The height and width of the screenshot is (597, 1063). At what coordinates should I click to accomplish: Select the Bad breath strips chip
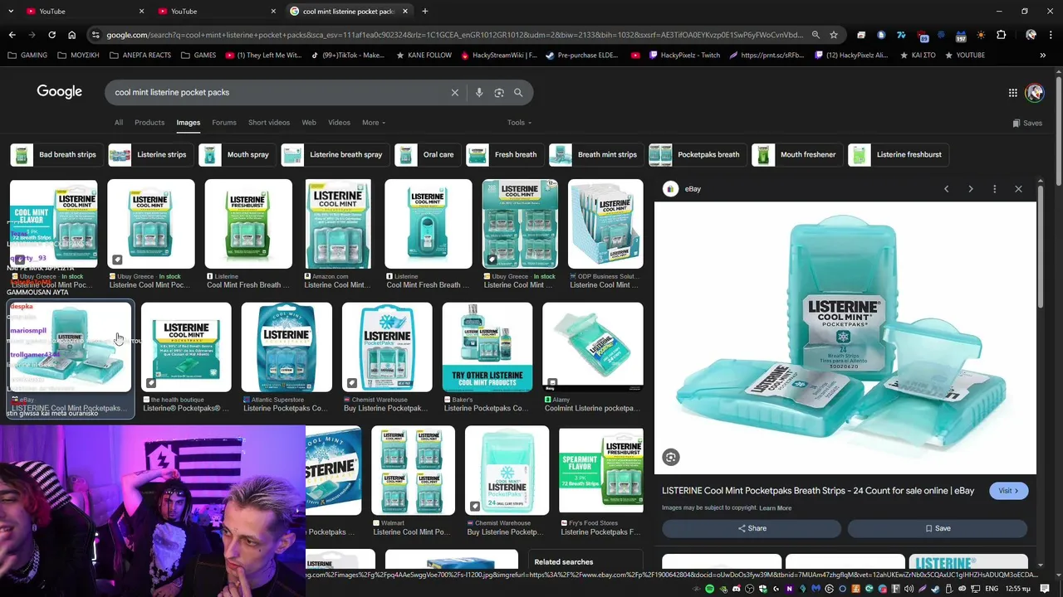click(x=55, y=154)
